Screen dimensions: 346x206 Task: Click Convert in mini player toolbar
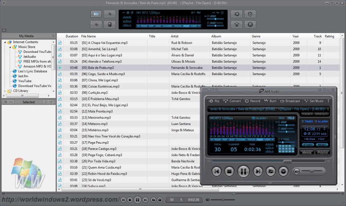click(x=232, y=101)
